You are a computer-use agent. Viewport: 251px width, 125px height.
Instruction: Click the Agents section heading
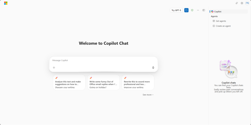click(x=214, y=16)
